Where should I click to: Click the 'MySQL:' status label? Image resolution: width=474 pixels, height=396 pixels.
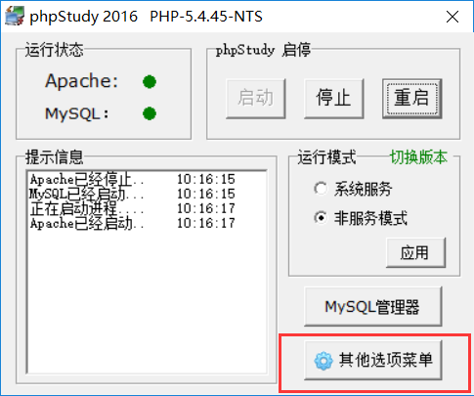[x=77, y=113]
